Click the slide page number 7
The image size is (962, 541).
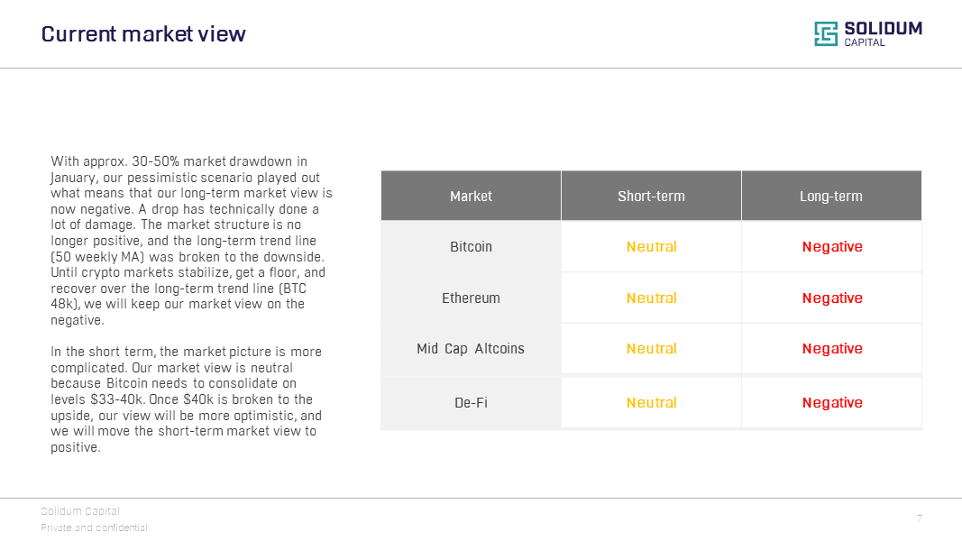click(920, 518)
